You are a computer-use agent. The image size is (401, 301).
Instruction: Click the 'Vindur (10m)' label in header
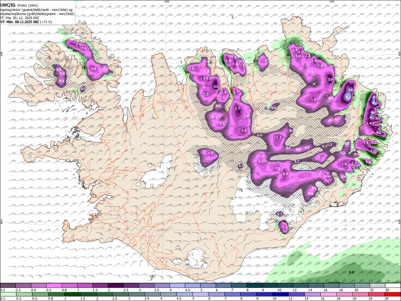click(27, 5)
